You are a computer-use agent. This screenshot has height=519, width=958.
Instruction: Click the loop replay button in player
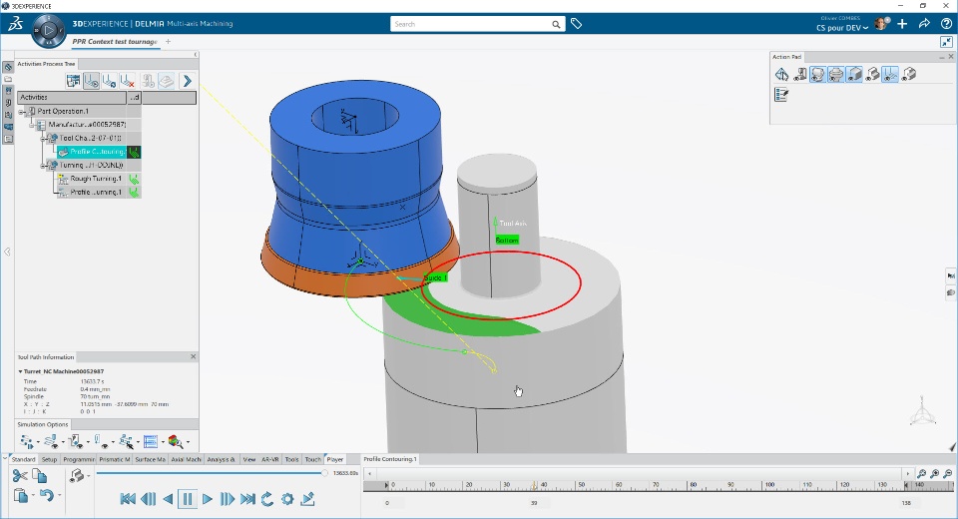pyautogui.click(x=267, y=499)
